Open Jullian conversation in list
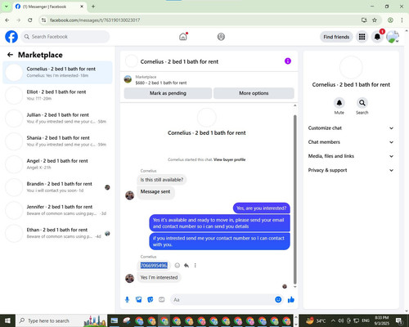This screenshot has height=327, width=409. [x=57, y=118]
